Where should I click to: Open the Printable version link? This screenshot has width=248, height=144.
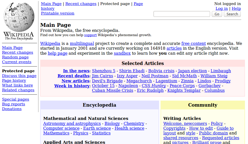tap(58, 13)
